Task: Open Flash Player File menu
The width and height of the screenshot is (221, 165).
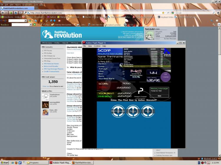Action: [x=85, y=46]
